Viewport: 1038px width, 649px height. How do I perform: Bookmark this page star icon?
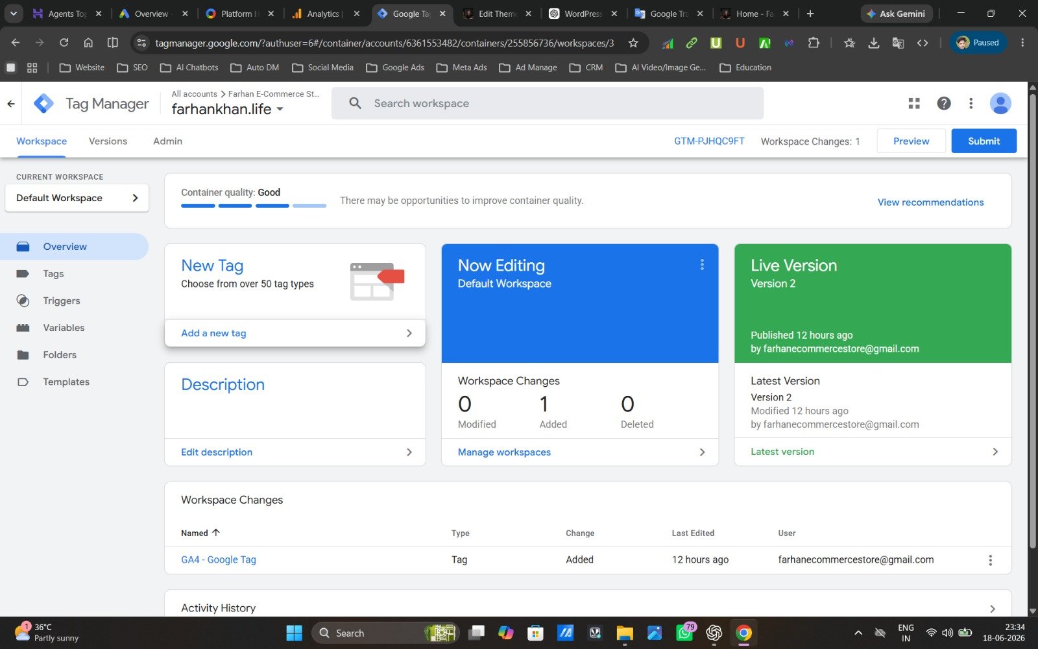(633, 43)
